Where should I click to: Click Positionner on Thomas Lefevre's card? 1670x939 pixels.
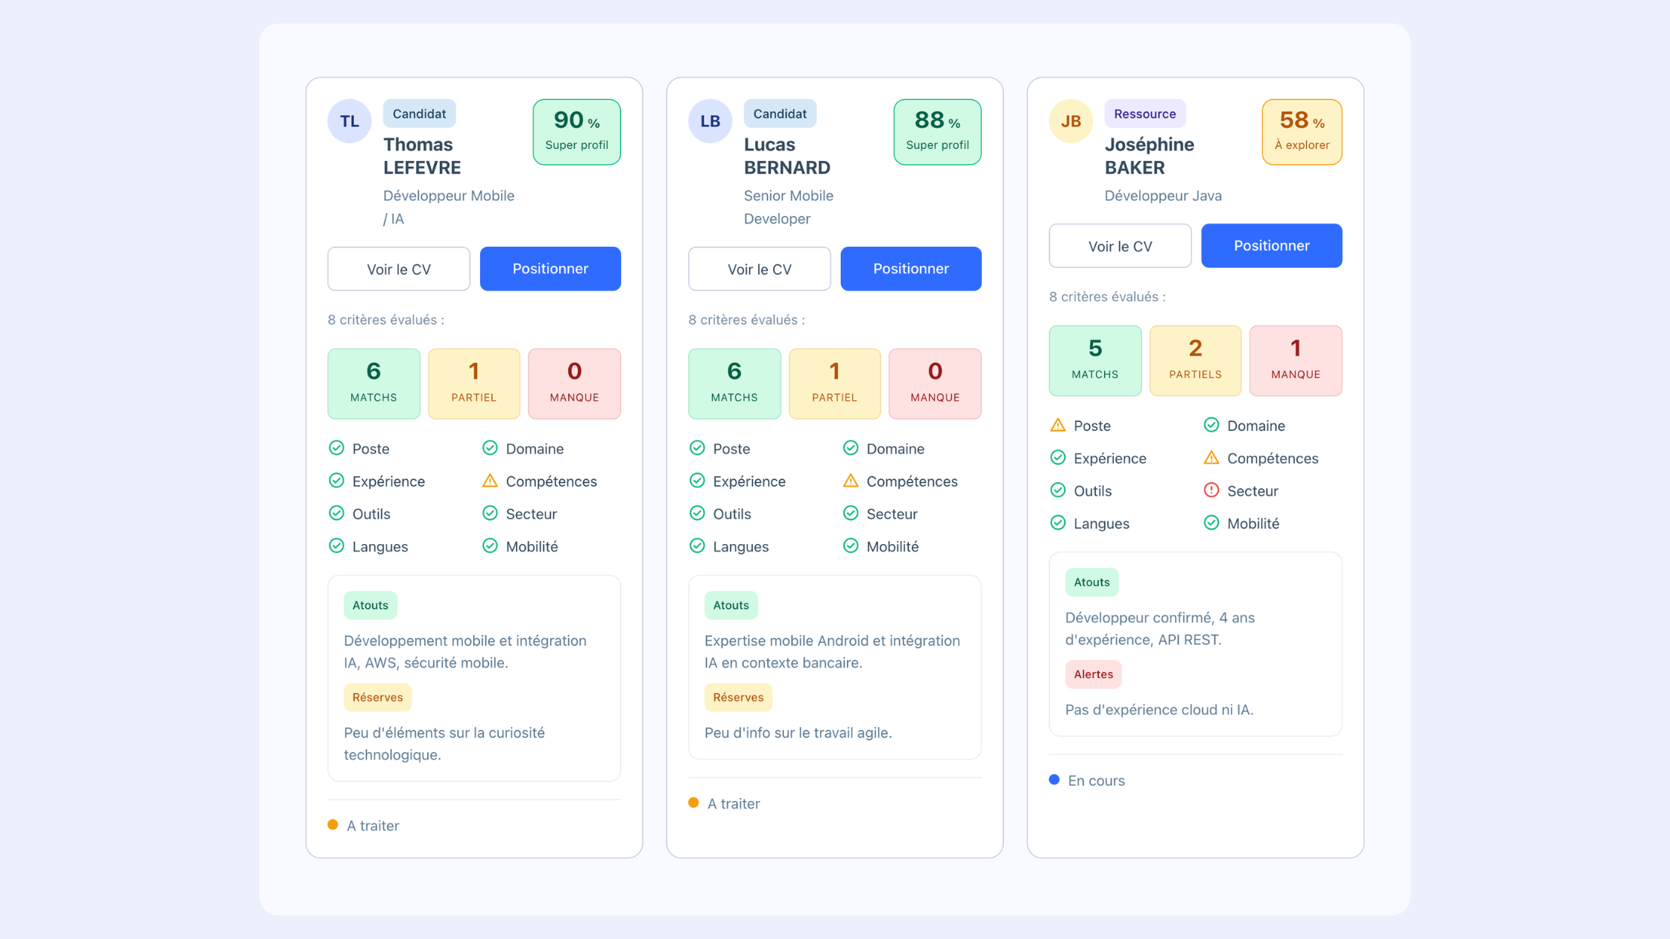pyautogui.click(x=550, y=269)
